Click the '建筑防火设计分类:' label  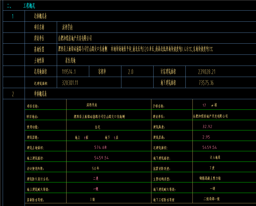(x=38, y=179)
